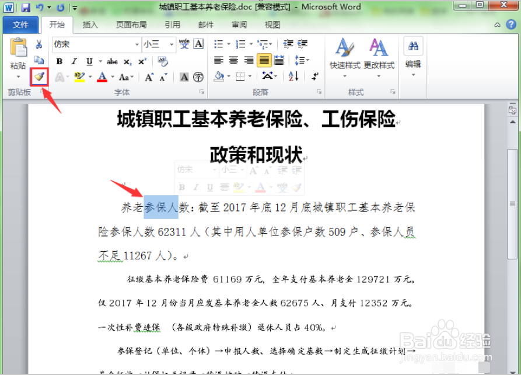Toggle italic formatting
Viewport: 521px width, 375px height.
[74, 61]
